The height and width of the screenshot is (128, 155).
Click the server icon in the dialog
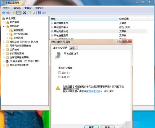tap(58, 55)
